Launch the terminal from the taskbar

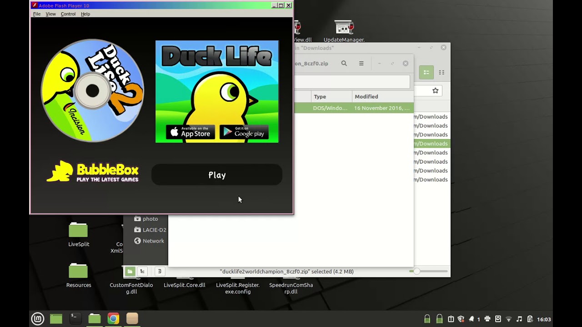click(75, 319)
